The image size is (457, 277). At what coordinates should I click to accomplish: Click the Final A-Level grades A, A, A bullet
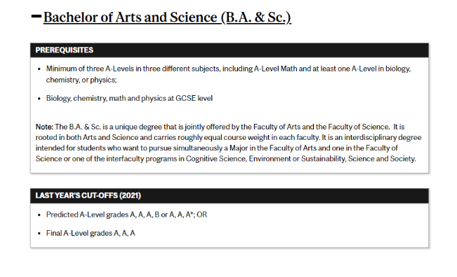point(91,233)
